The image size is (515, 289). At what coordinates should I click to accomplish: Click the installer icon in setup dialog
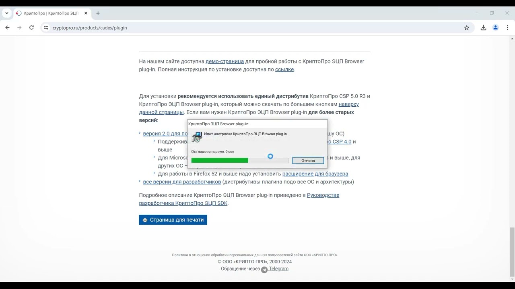pyautogui.click(x=197, y=137)
